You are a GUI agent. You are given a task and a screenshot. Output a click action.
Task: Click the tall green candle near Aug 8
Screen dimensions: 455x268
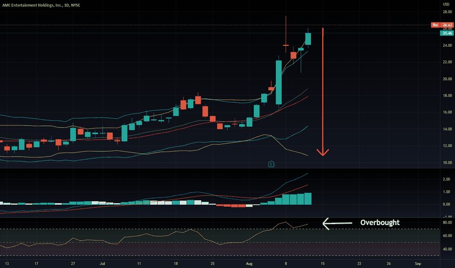coord(279,82)
